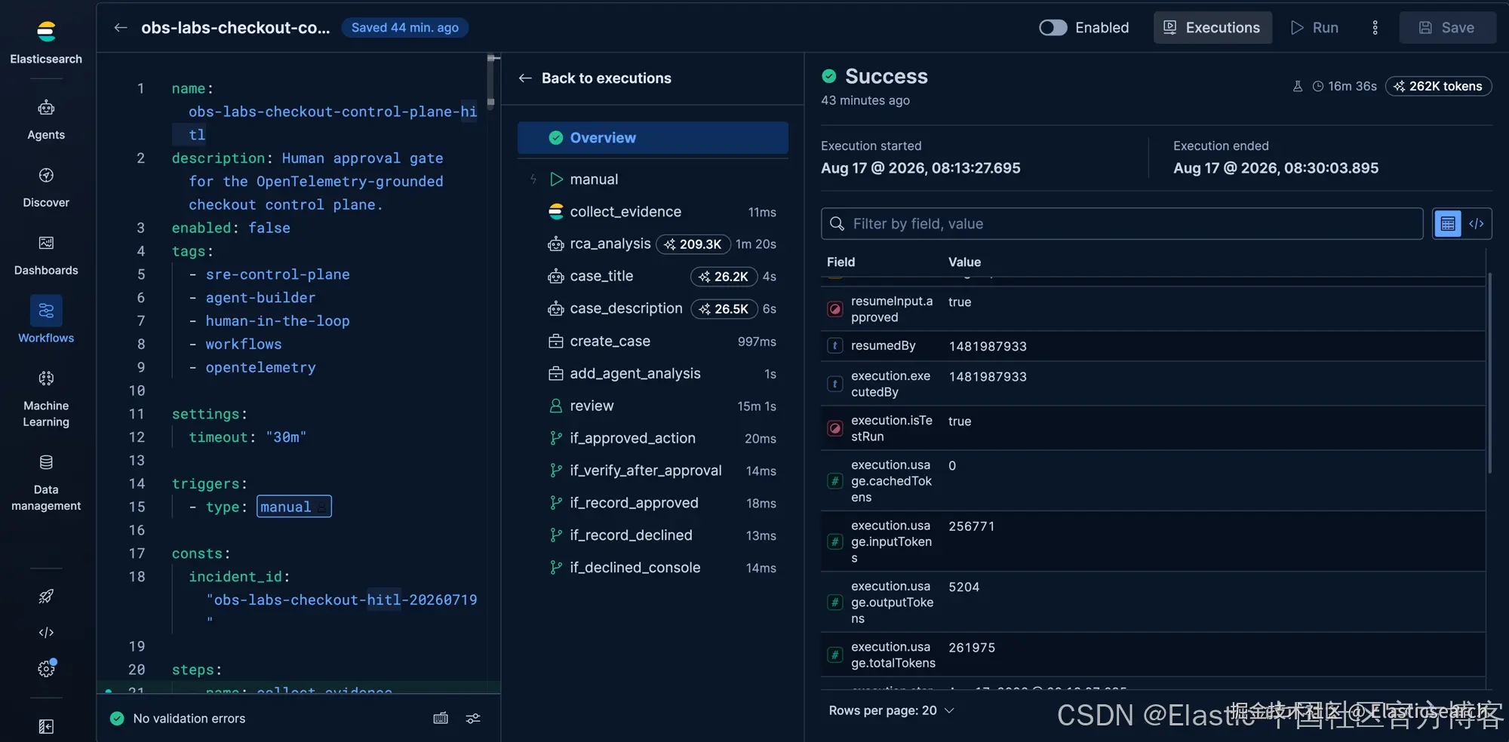Click the Executions button

tap(1212, 28)
